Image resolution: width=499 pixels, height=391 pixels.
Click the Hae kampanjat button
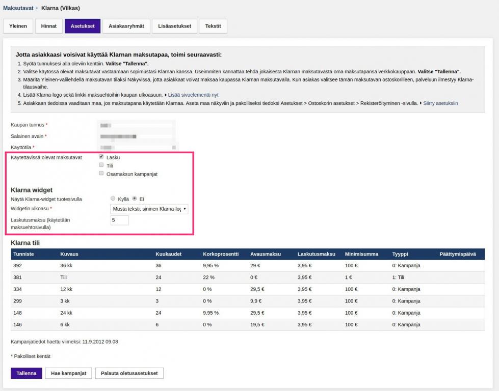[68, 373]
